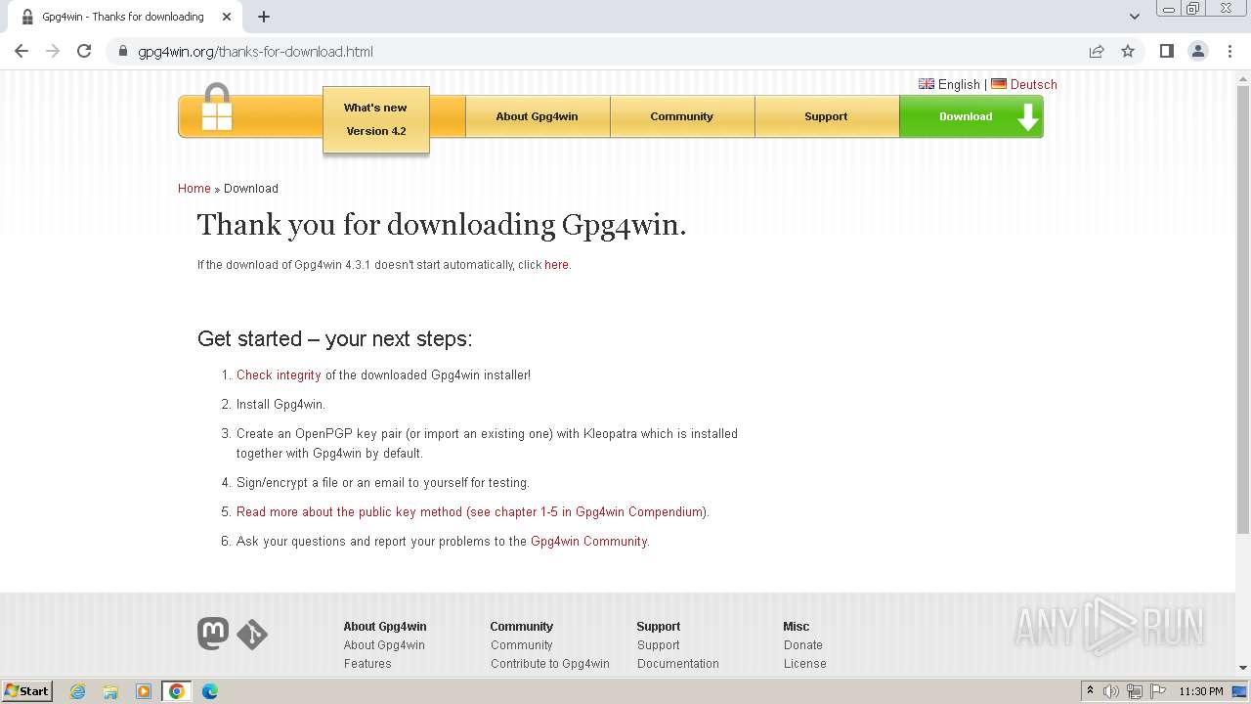This screenshot has height=704, width=1251.
Task: Click the Mastodon icon in footer
Action: (213, 634)
